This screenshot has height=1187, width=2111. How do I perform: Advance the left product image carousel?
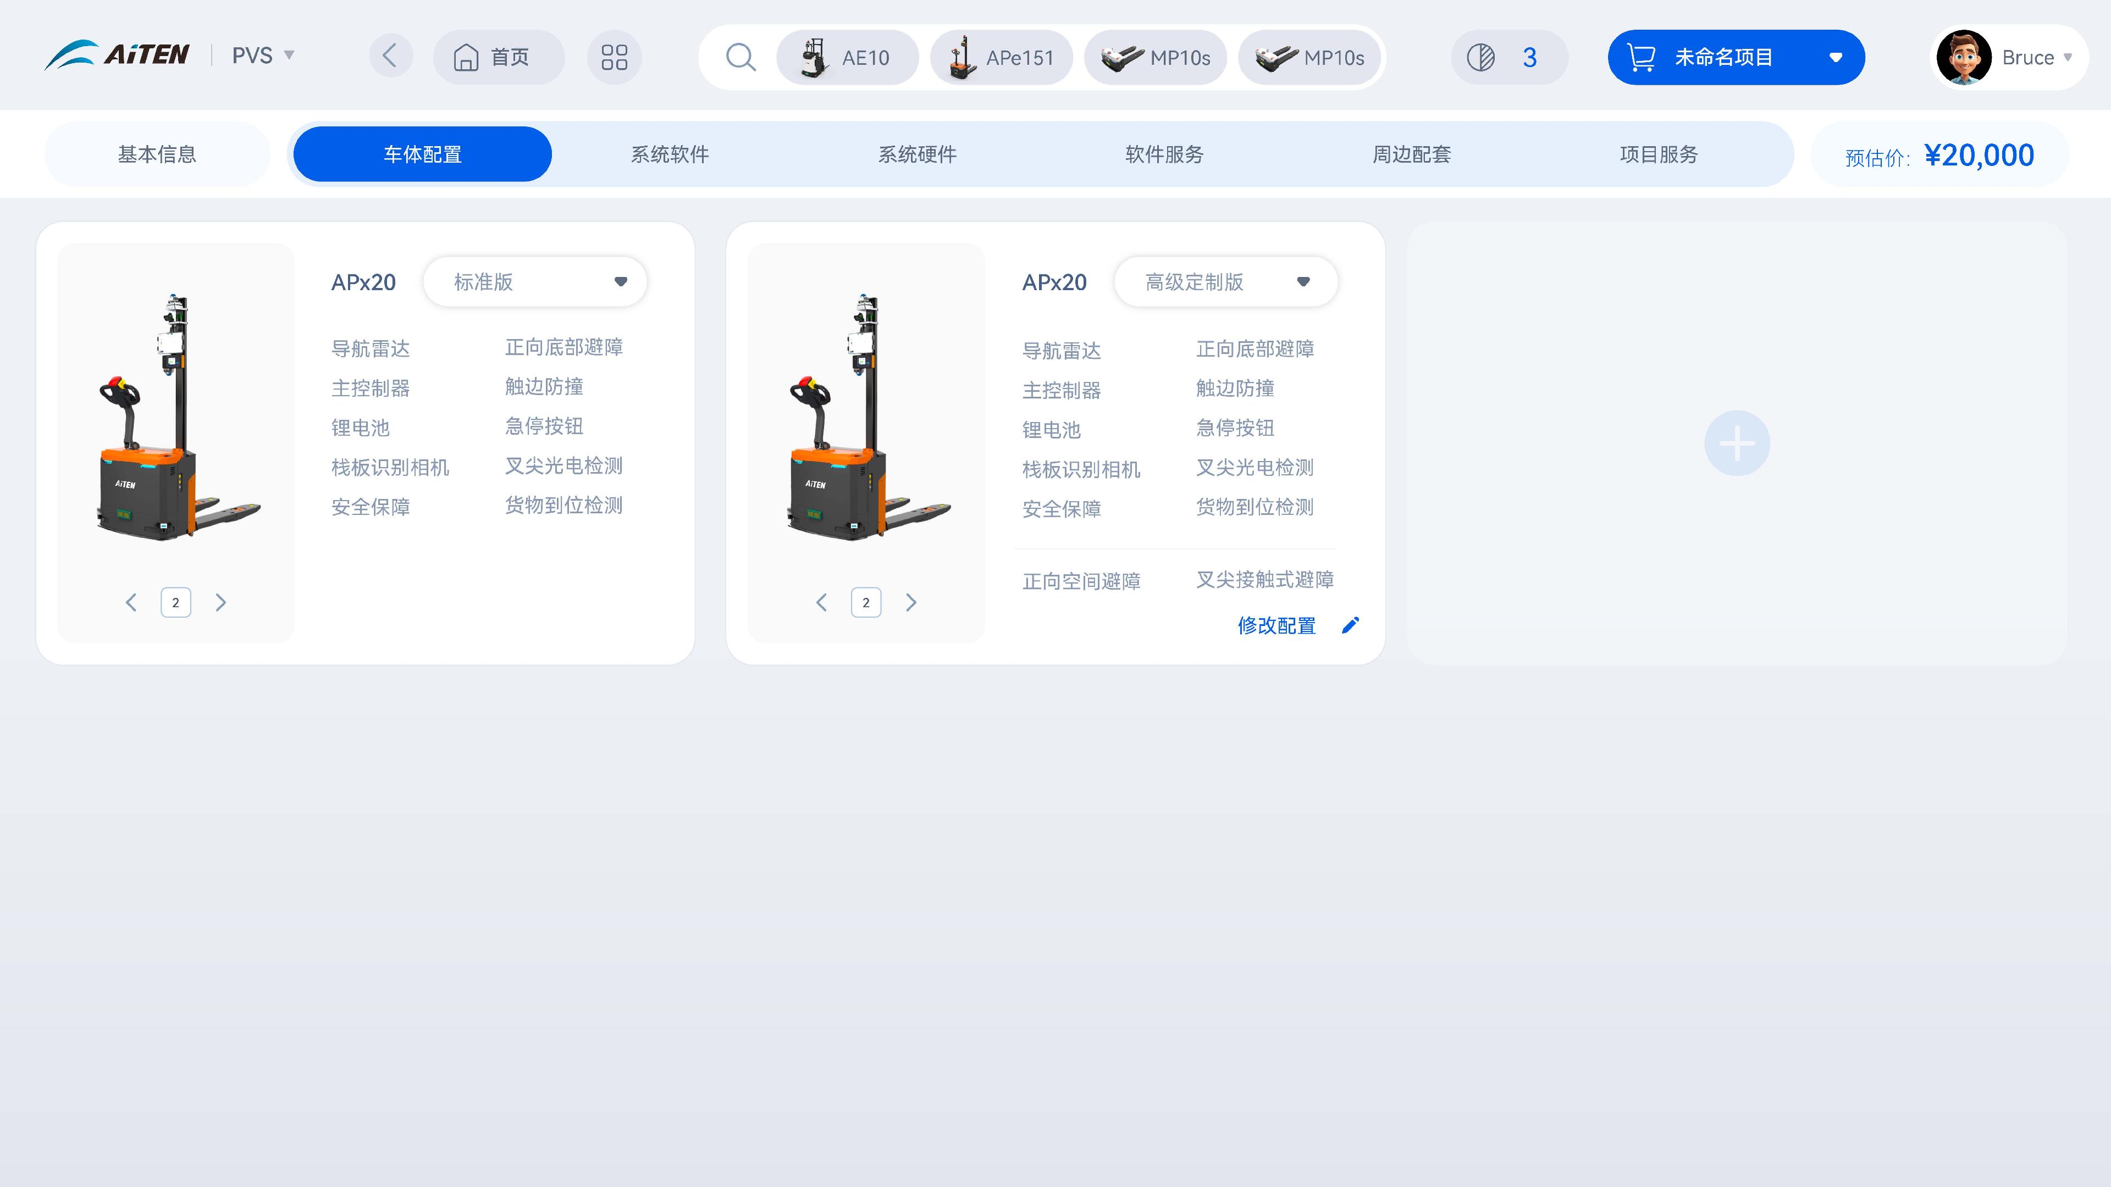pos(220,602)
